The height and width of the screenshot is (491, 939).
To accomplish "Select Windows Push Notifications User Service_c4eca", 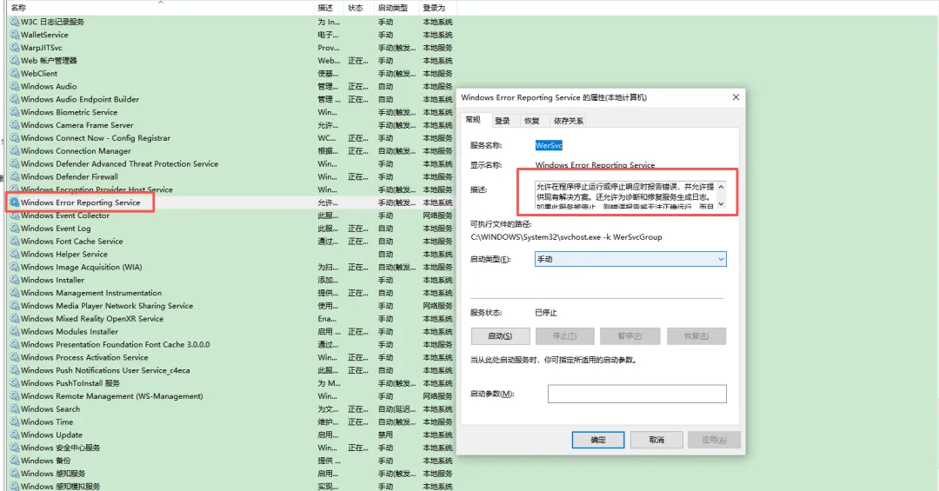I will click(231, 371).
